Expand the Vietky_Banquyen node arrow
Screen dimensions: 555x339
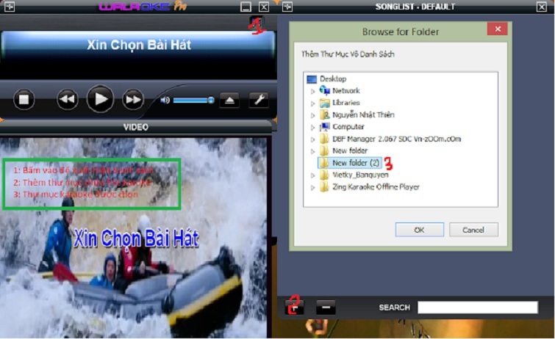click(312, 175)
